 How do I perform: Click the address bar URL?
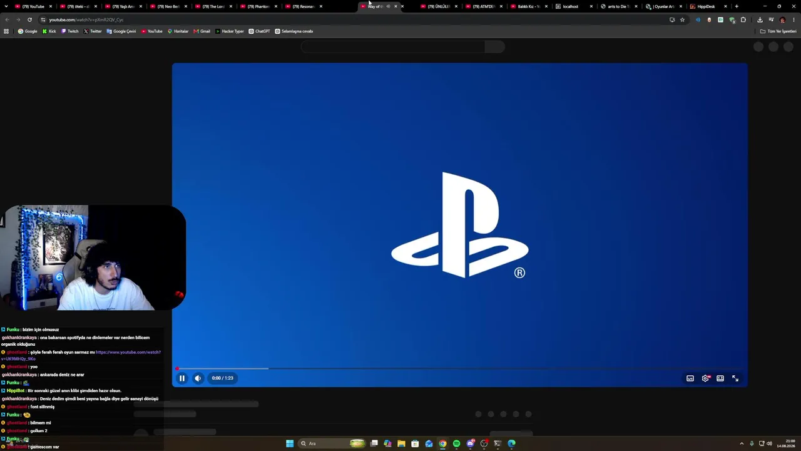(x=86, y=19)
